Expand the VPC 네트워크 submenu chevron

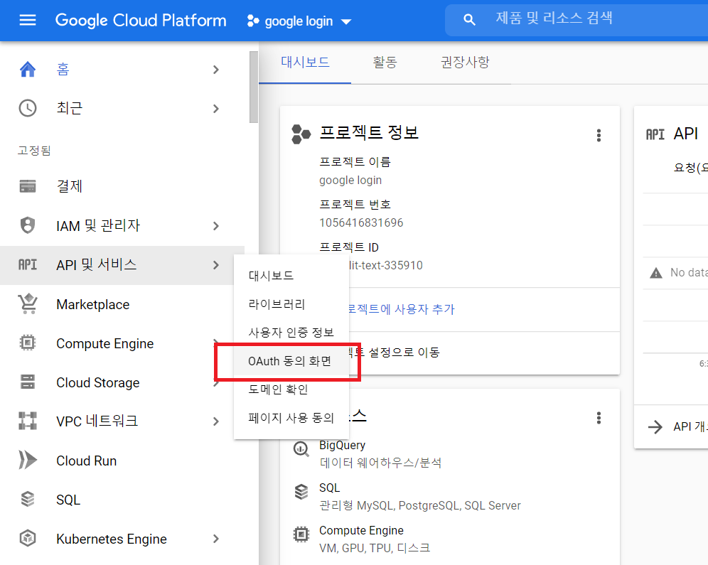click(216, 421)
